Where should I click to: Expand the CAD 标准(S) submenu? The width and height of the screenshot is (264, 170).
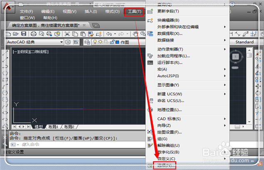(x=225, y=119)
